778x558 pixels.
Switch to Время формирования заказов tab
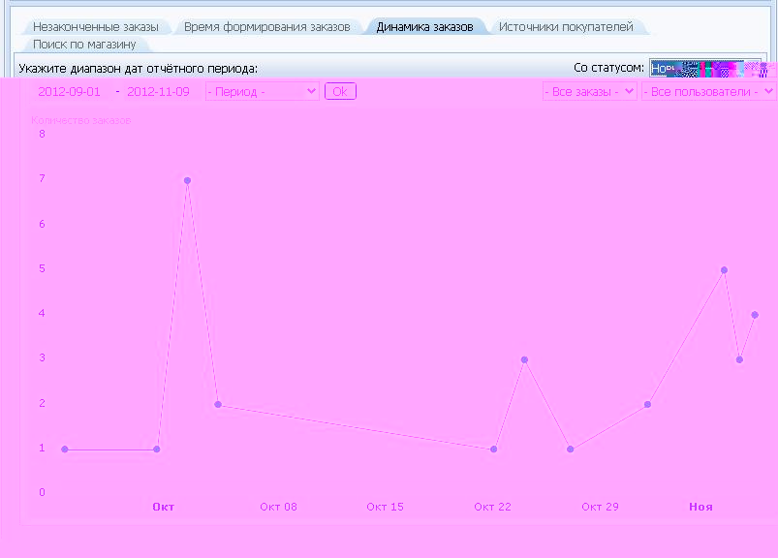pyautogui.click(x=266, y=27)
